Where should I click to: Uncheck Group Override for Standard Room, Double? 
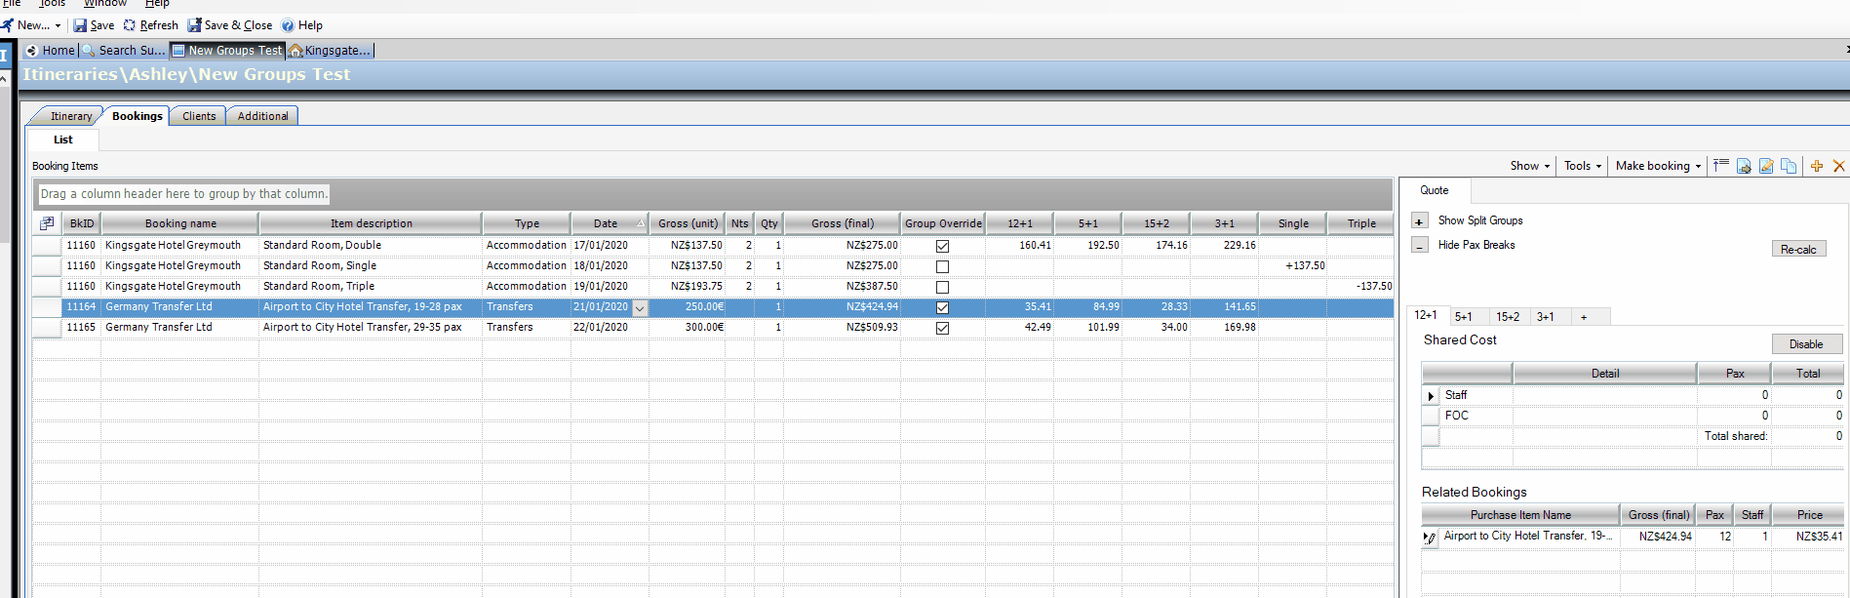942,246
